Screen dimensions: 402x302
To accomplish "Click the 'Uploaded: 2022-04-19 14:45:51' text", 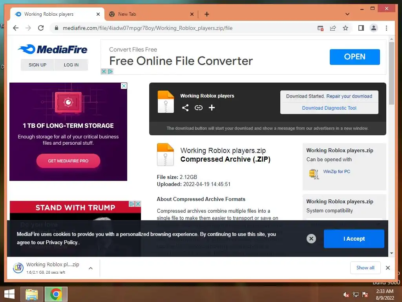I will (194, 184).
